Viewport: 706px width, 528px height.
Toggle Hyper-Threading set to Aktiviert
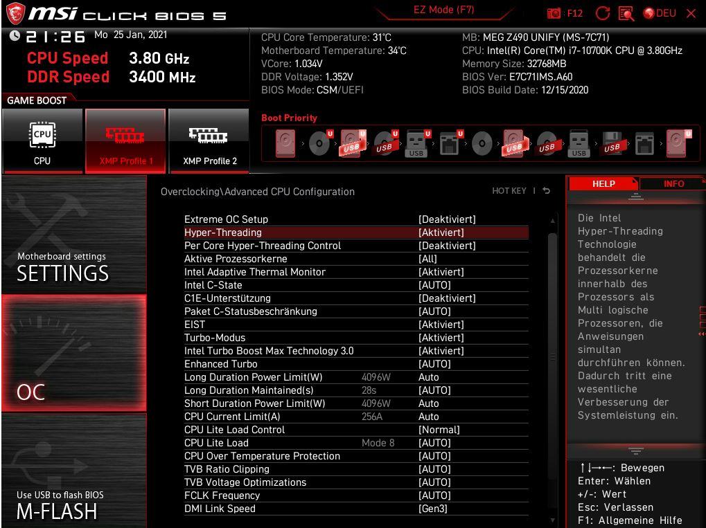(x=355, y=233)
